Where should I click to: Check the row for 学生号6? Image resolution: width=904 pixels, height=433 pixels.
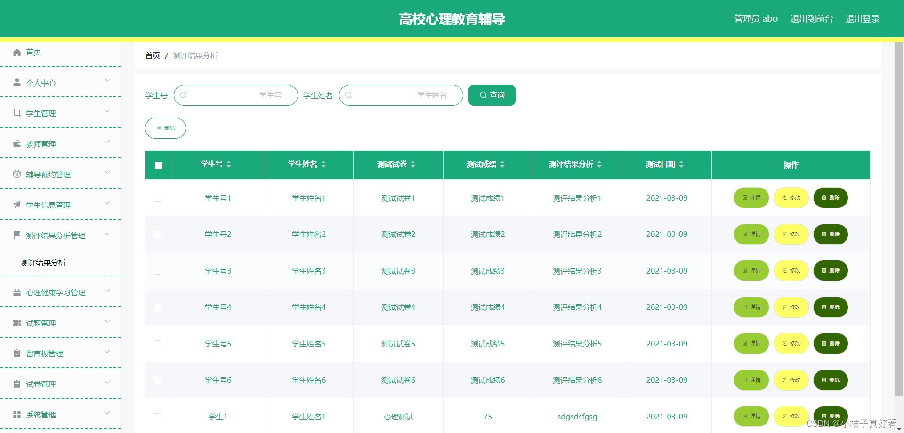pos(158,380)
